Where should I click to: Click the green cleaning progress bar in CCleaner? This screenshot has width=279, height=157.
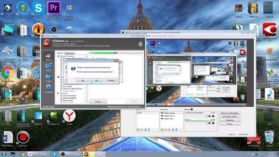coord(116,53)
